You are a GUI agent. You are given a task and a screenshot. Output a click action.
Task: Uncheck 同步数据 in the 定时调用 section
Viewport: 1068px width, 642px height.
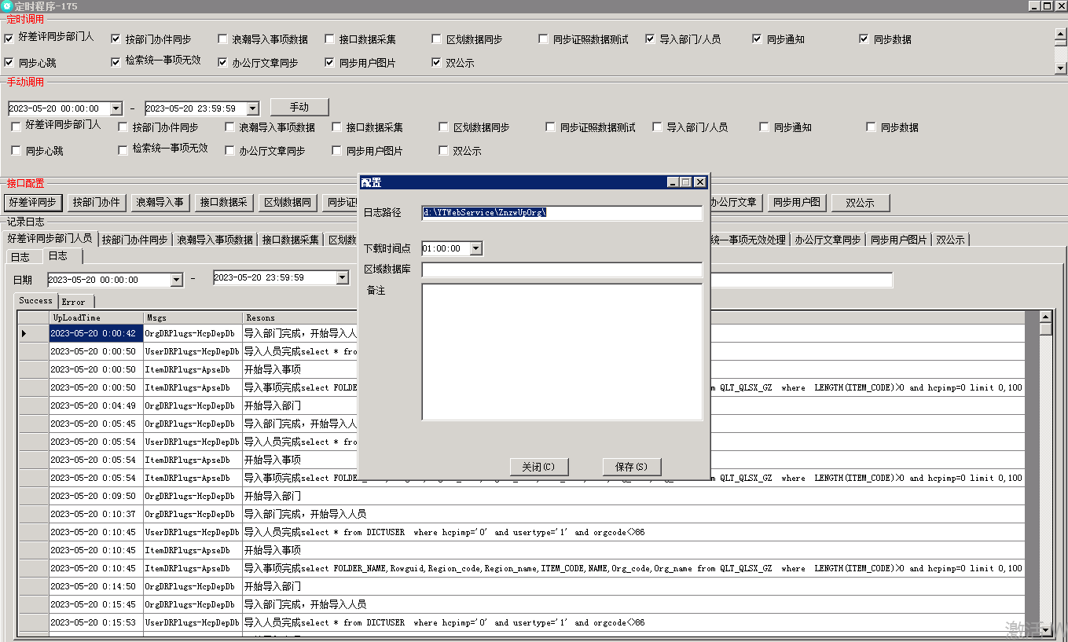[864, 39]
